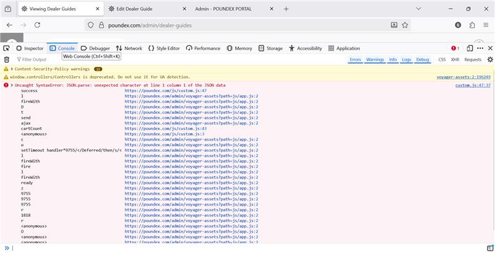This screenshot has height=260, width=495.
Task: Click the red error count indicator
Action: (x=455, y=48)
